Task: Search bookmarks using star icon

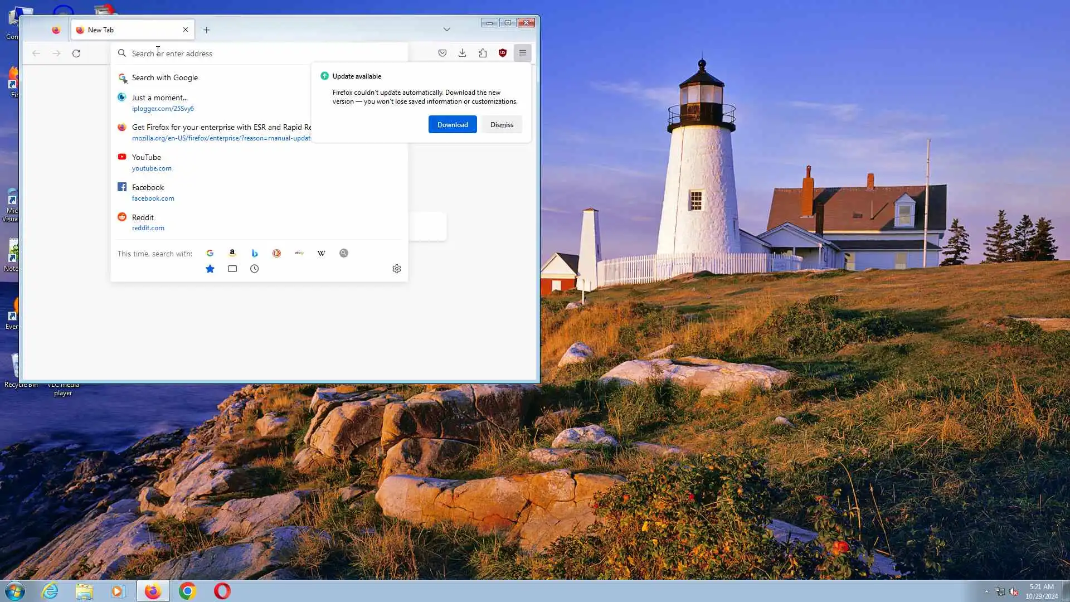Action: pyautogui.click(x=210, y=269)
